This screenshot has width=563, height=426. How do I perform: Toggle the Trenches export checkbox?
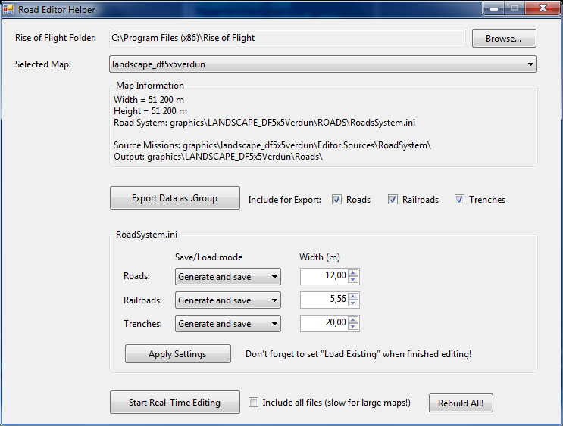pos(459,199)
